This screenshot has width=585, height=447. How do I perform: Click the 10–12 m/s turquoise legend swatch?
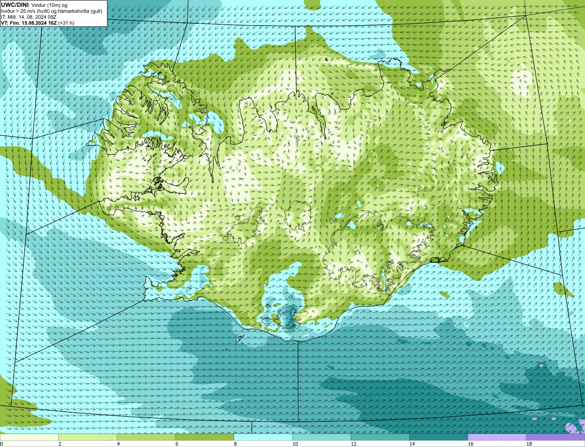coord(322,437)
